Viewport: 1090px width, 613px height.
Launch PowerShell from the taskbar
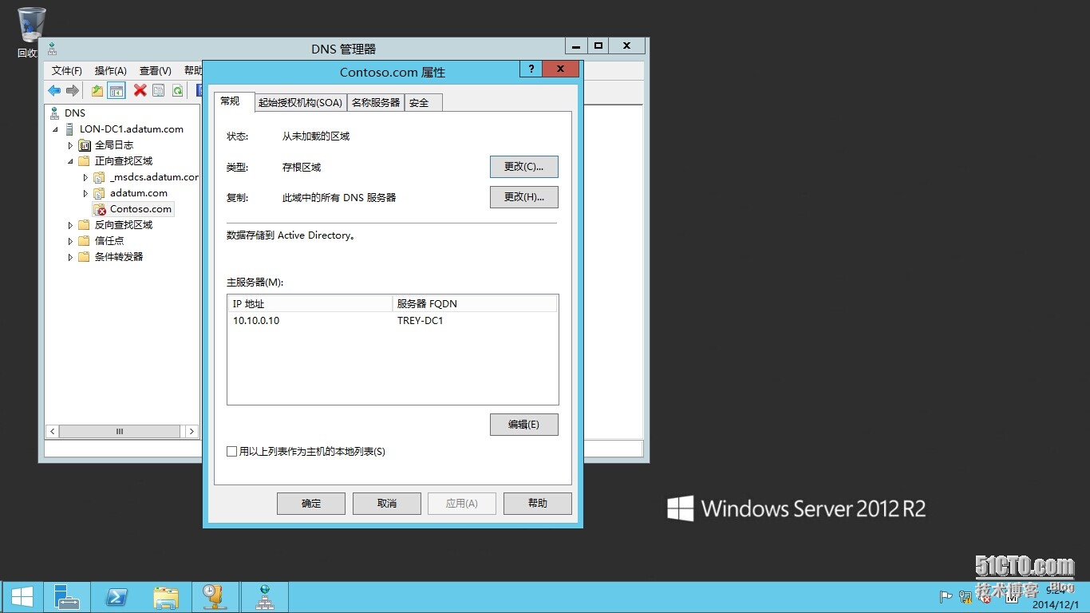(x=117, y=597)
